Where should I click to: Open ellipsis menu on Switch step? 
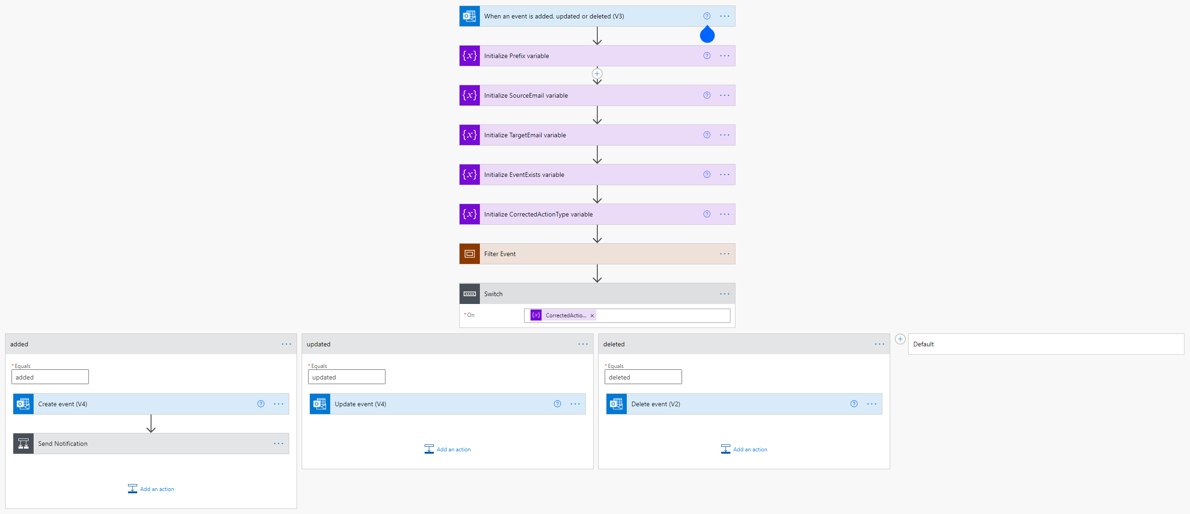724,294
